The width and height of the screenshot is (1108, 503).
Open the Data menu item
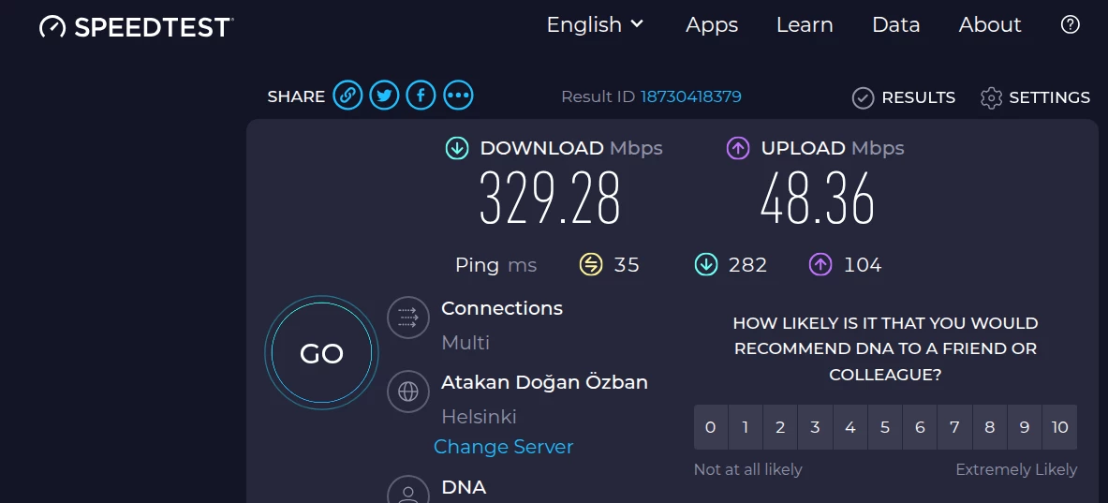pyautogui.click(x=895, y=25)
